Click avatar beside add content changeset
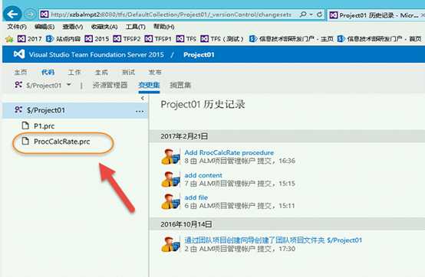Screen dimensions: 425x277 coord(170,179)
